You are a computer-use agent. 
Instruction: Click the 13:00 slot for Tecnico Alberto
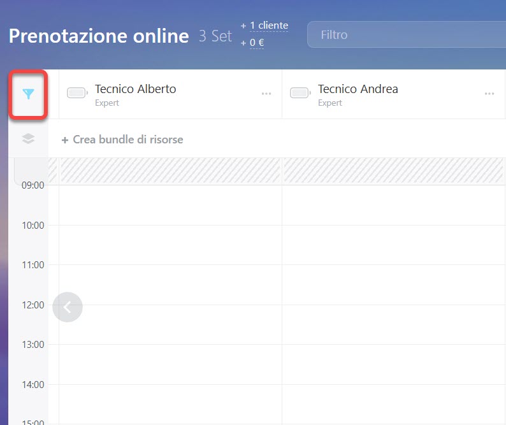point(170,364)
